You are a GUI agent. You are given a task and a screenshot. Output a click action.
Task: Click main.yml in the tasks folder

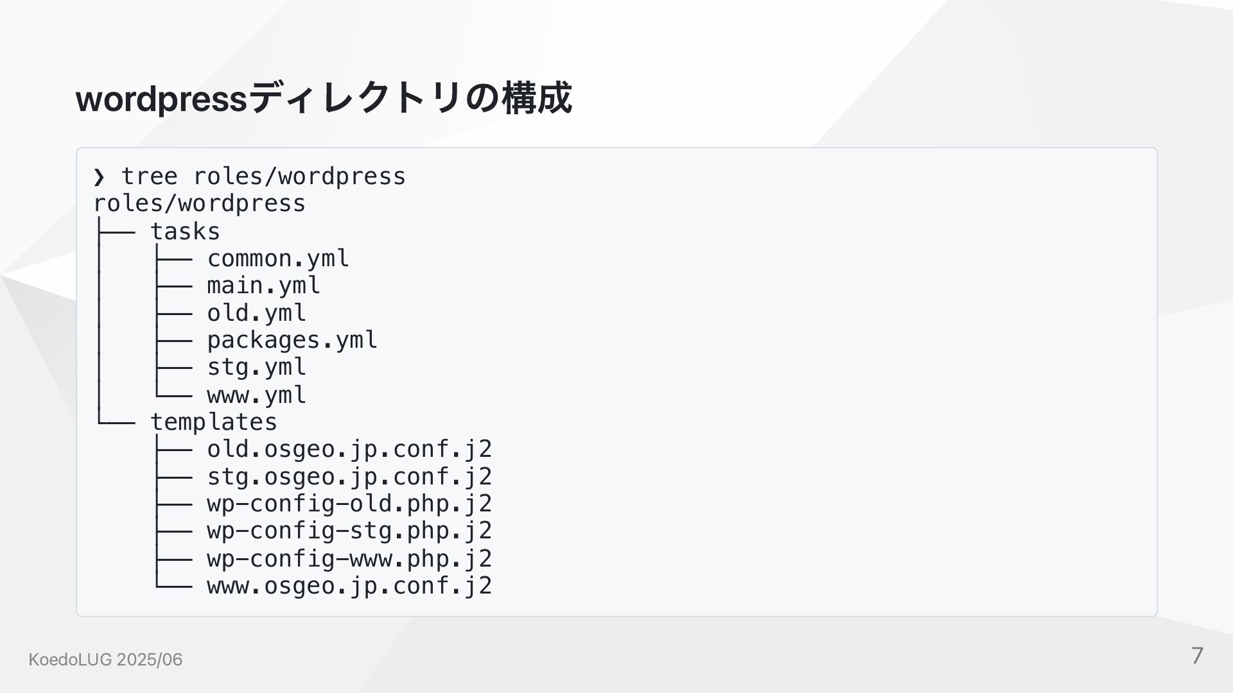[x=263, y=286]
